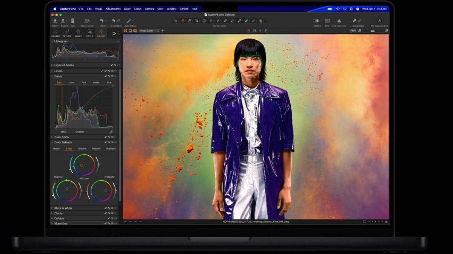Switch to the orange multi-view grid icon
Image resolution: width=453 pixels, height=254 pixels.
[125, 30]
